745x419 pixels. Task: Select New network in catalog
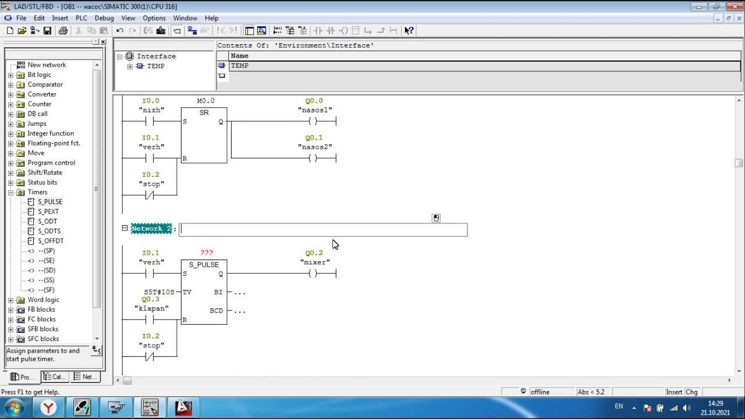click(47, 65)
